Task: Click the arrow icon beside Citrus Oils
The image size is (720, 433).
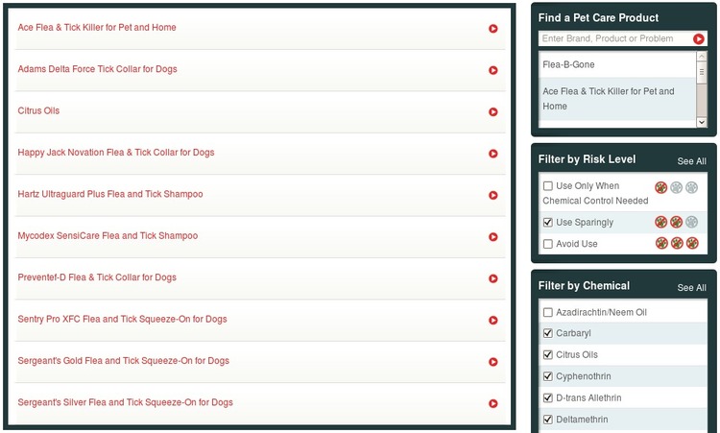Action: [x=492, y=112]
